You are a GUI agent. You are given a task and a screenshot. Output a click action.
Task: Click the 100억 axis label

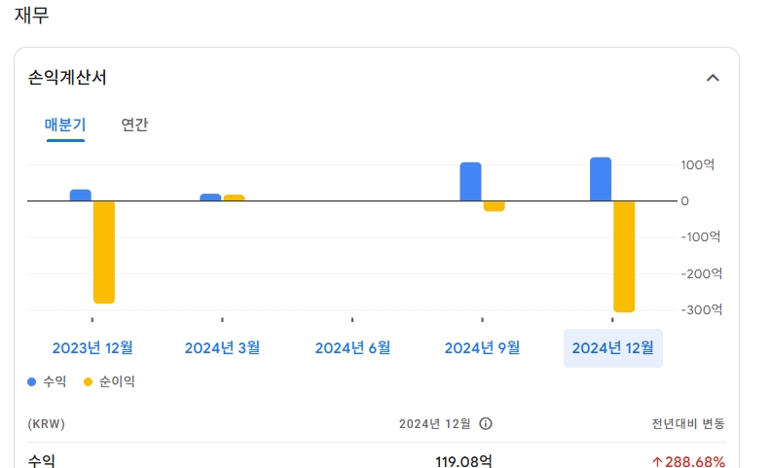697,165
